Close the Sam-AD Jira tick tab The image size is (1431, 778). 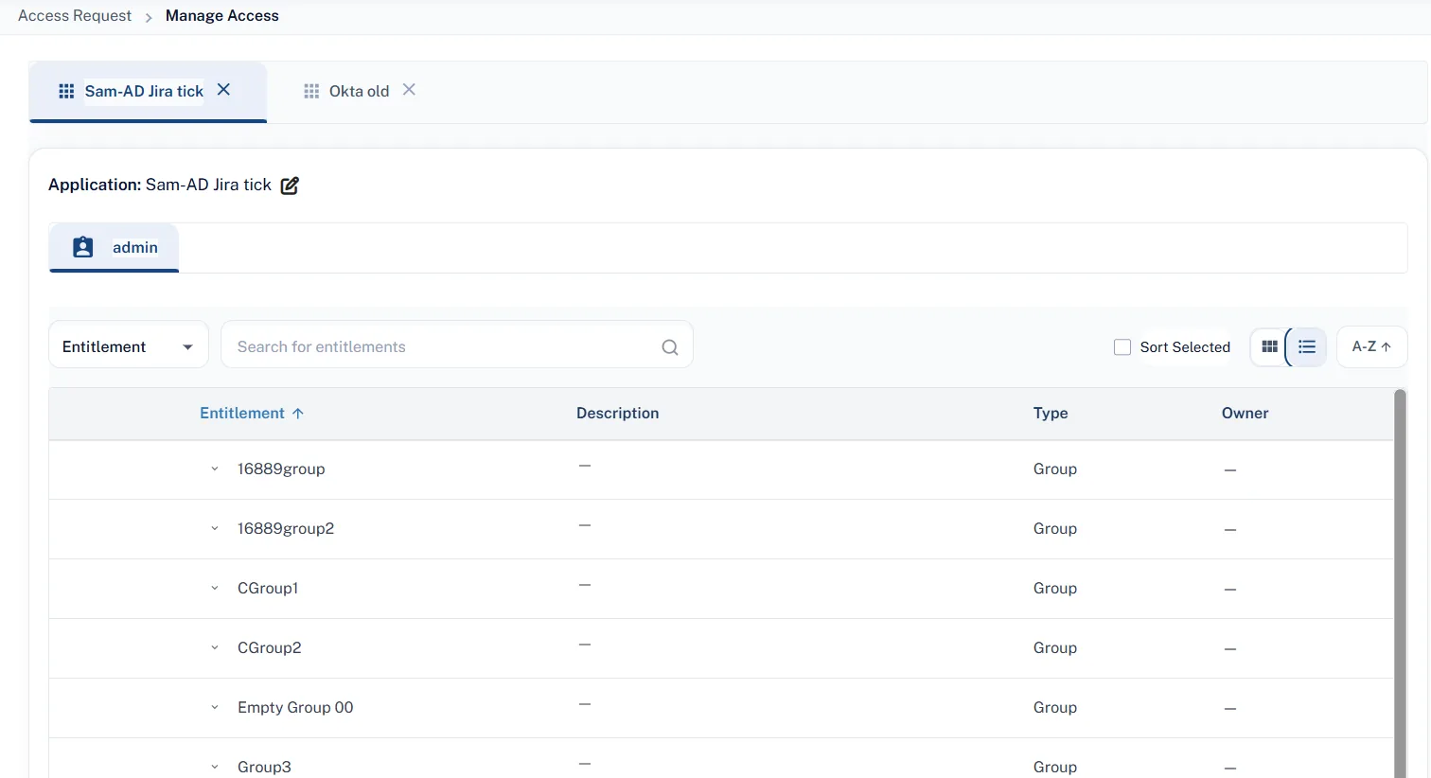pyautogui.click(x=223, y=90)
